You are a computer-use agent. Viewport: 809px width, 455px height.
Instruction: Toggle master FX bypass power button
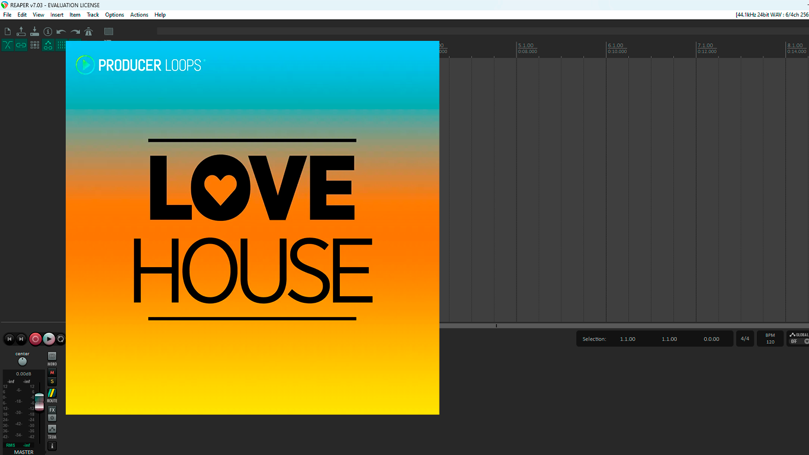click(x=52, y=418)
